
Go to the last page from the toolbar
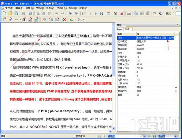pyautogui.click(x=101, y=13)
